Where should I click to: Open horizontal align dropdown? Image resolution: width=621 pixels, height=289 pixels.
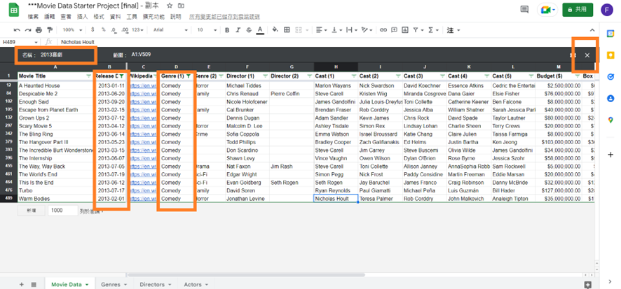[322, 30]
